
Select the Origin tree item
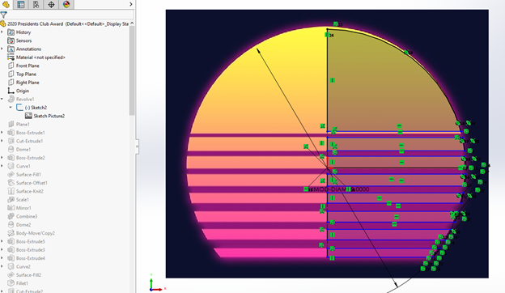pyautogui.click(x=19, y=91)
